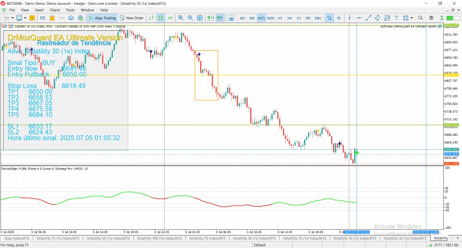Image resolution: width=462 pixels, height=248 pixels.
Task: Switch to Volatility 15 (1s) Index,M15 tab
Action: pyautogui.click(x=304, y=238)
